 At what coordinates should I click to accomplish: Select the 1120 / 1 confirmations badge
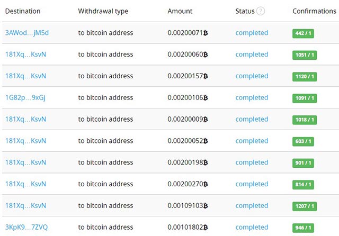click(305, 77)
